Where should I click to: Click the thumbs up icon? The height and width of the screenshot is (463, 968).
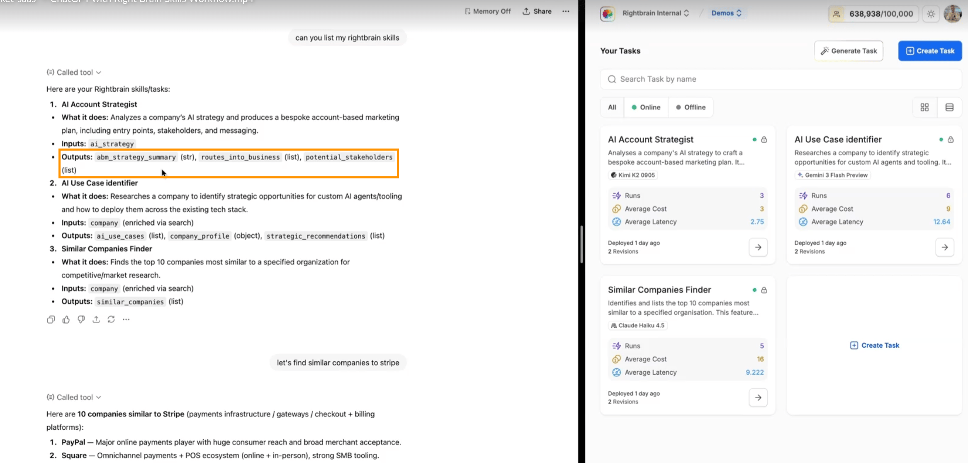(66, 319)
